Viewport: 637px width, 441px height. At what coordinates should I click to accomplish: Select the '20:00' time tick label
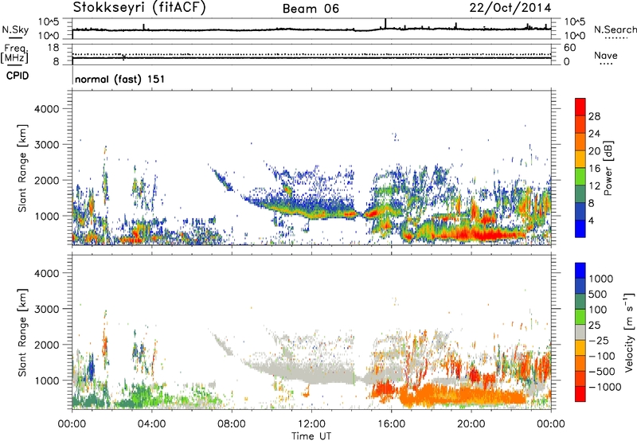471,423
